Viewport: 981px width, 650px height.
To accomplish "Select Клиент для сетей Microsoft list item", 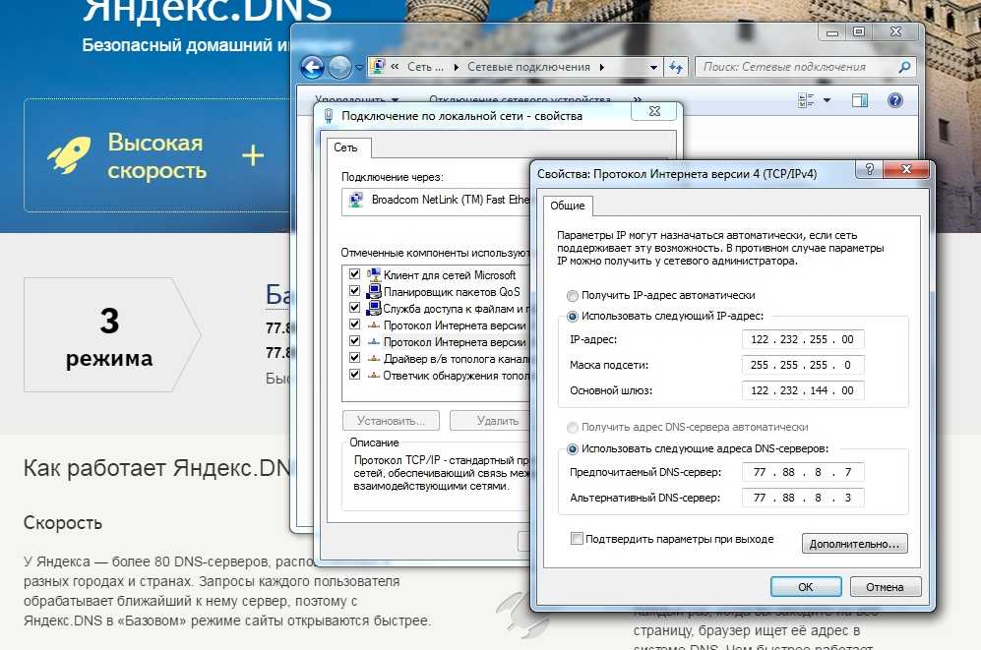I will [x=450, y=275].
